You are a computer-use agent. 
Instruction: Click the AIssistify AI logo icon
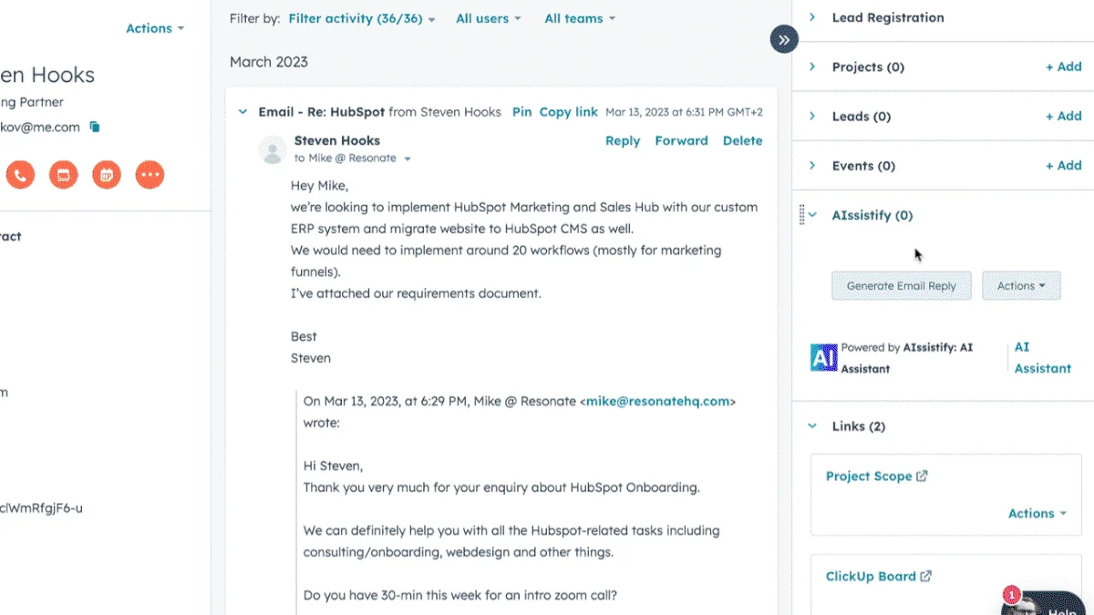823,357
